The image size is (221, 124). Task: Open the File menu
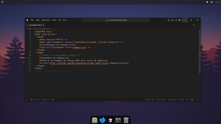click(32, 20)
